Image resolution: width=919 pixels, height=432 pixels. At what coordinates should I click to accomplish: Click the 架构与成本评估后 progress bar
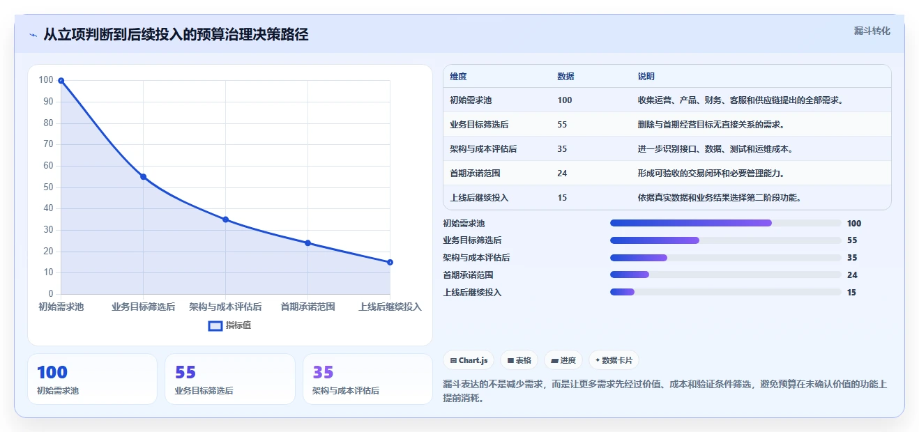click(x=726, y=258)
